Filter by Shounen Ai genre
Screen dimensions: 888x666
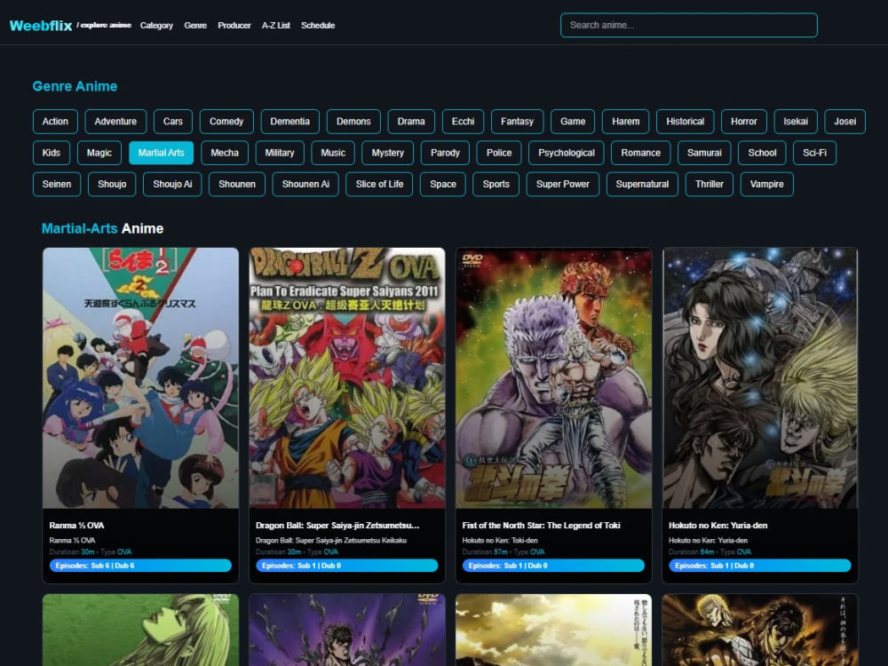click(x=305, y=184)
